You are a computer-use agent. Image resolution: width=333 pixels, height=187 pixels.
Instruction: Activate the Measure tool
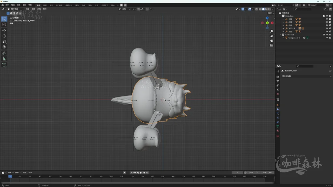[4, 59]
